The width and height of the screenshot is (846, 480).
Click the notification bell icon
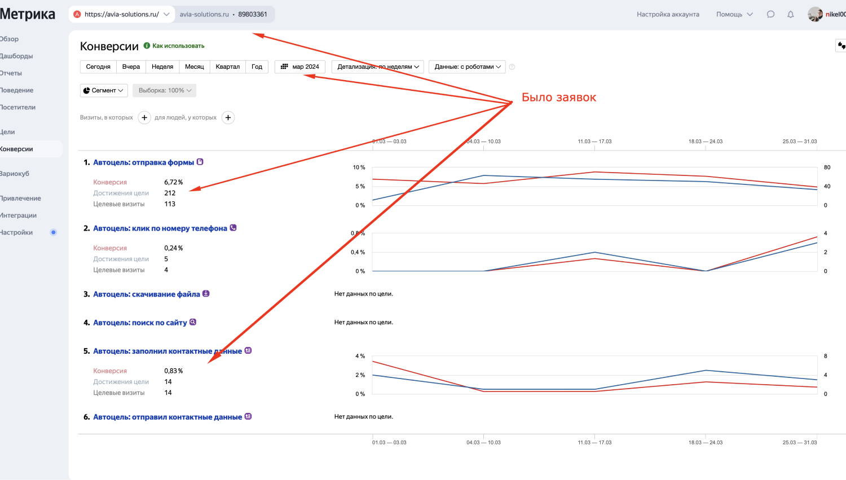791,15
